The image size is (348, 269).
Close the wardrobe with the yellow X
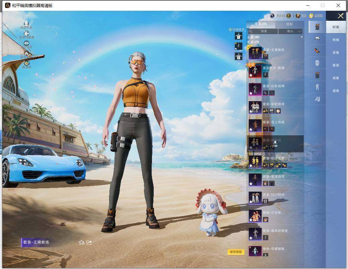pyautogui.click(x=341, y=16)
